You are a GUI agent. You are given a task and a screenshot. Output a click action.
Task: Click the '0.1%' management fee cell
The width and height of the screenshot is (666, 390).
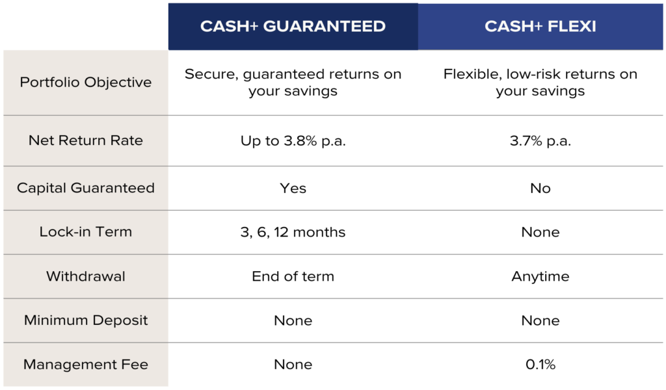(540, 364)
